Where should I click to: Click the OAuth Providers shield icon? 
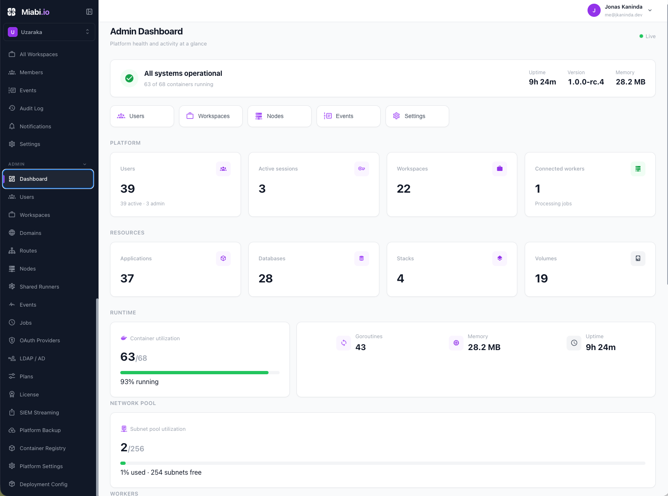[12, 340]
